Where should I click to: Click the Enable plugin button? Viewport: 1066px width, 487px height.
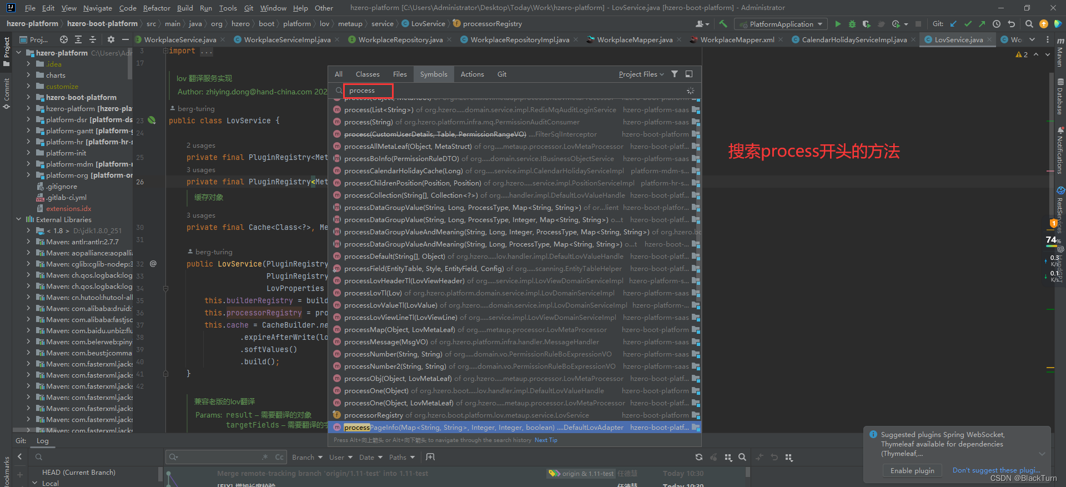pyautogui.click(x=912, y=470)
